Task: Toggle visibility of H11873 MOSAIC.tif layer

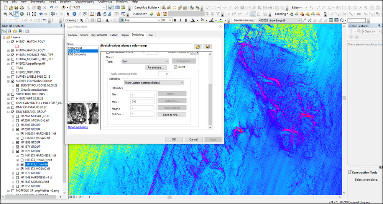Action: pyautogui.click(x=23, y=169)
